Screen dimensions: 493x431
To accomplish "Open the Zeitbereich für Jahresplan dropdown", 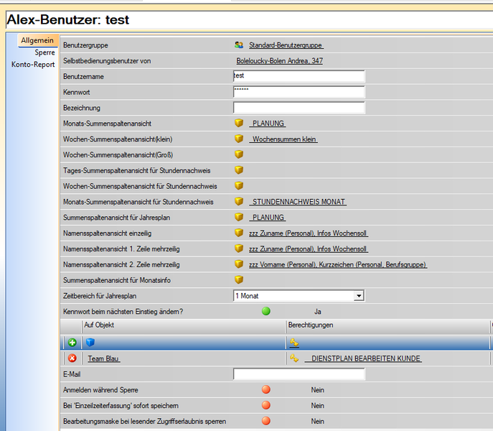I will (x=359, y=296).
